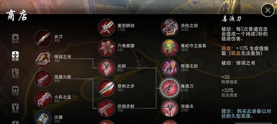Viewport: 277px width, 124px height.
Task: Switch to the 推荐 category tab
Action: [15, 39]
